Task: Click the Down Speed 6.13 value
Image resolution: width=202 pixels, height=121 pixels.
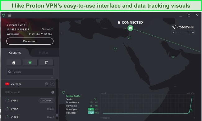Action: [91, 109]
